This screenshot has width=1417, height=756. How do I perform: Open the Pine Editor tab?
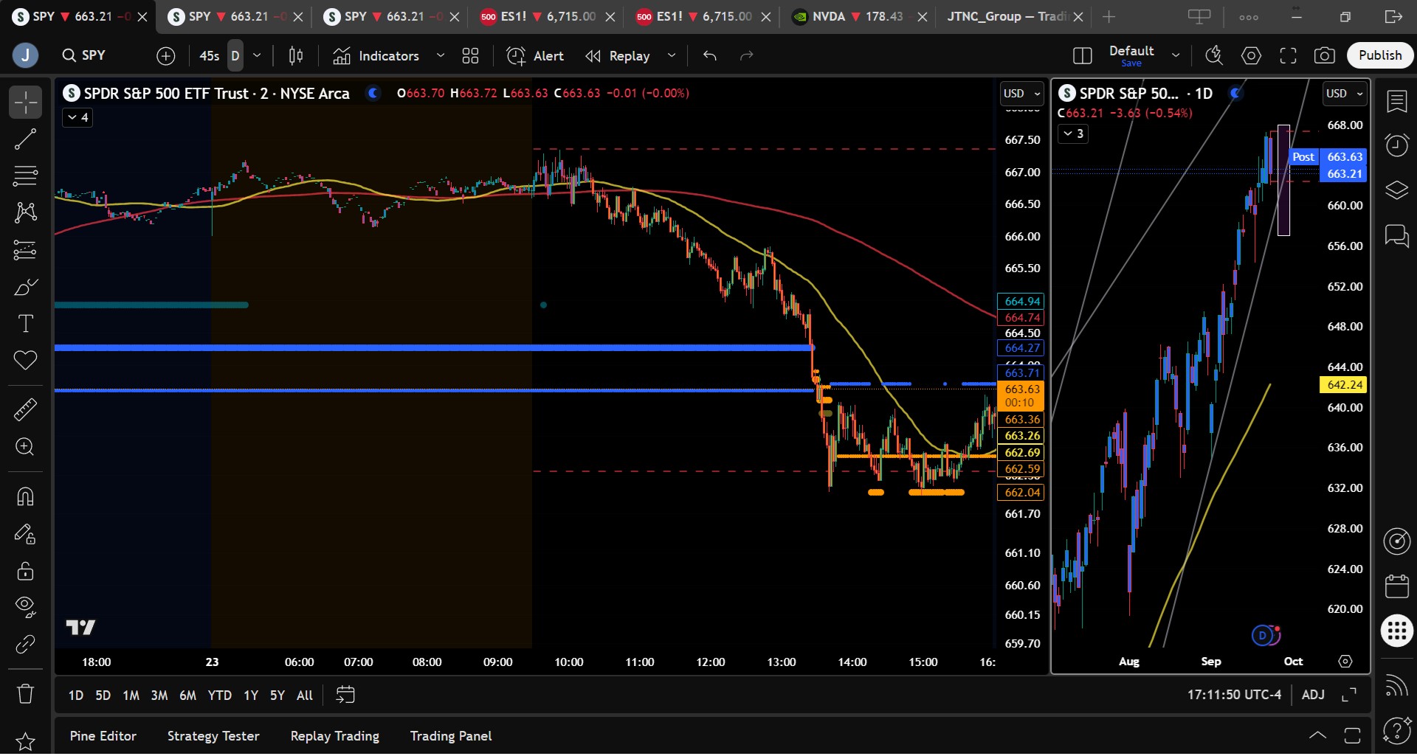coord(103,736)
